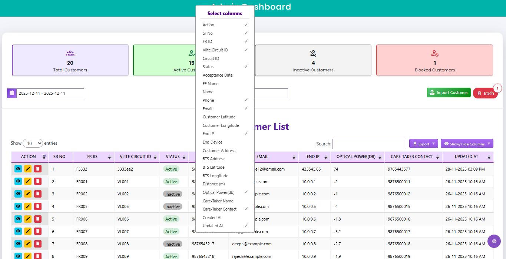Delete customer F3332 with trash icon
This screenshot has width=506, height=259.
pos(38,169)
